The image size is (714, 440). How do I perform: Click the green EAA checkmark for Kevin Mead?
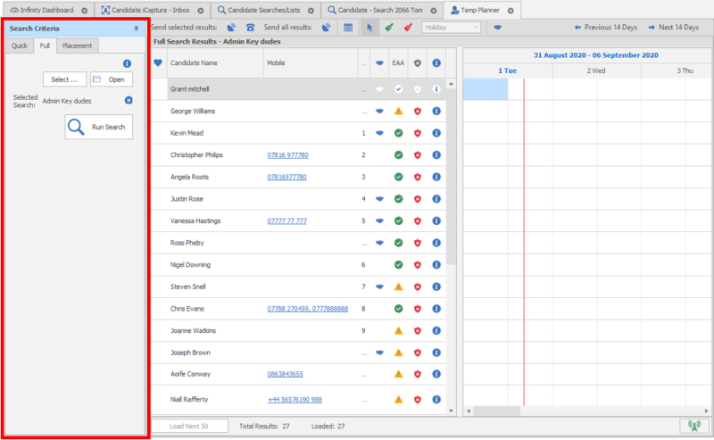pyautogui.click(x=398, y=133)
